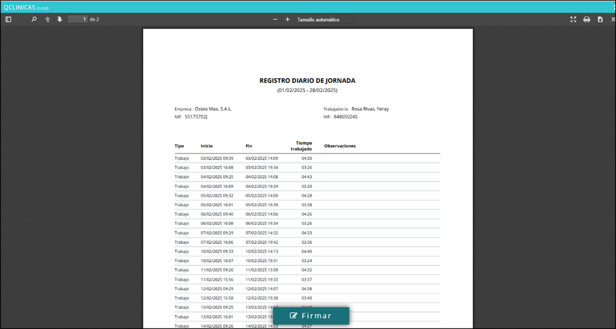Toggle the PDF sidebar panel icon
Image resolution: width=616 pixels, height=329 pixels.
(x=8, y=19)
